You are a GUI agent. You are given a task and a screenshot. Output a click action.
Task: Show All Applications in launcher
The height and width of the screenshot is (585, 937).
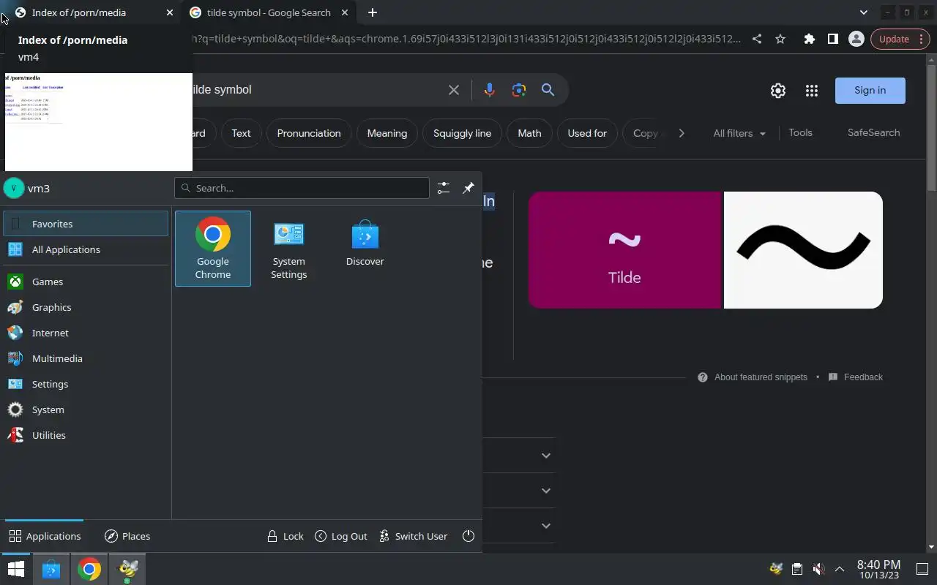[86, 249]
